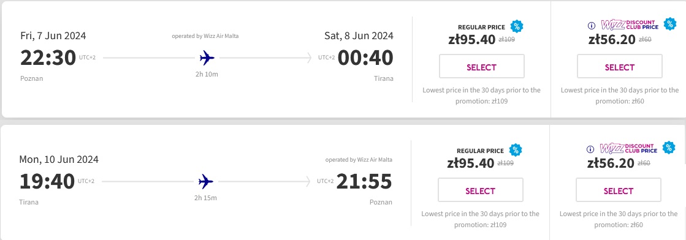The height and width of the screenshot is (240, 686).
Task: Click airplane icon on 19:40 Tirana flight
Action: [206, 181]
